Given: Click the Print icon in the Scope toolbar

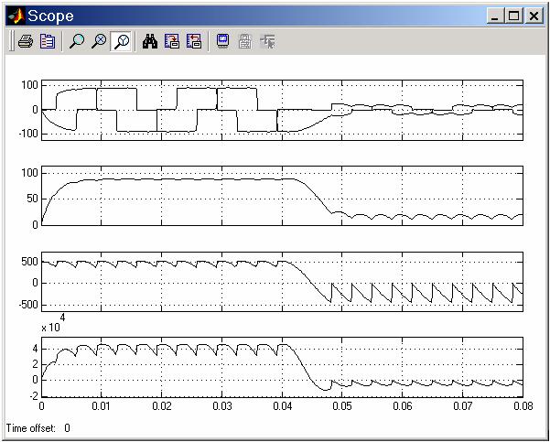Looking at the screenshot, I should click(26, 41).
